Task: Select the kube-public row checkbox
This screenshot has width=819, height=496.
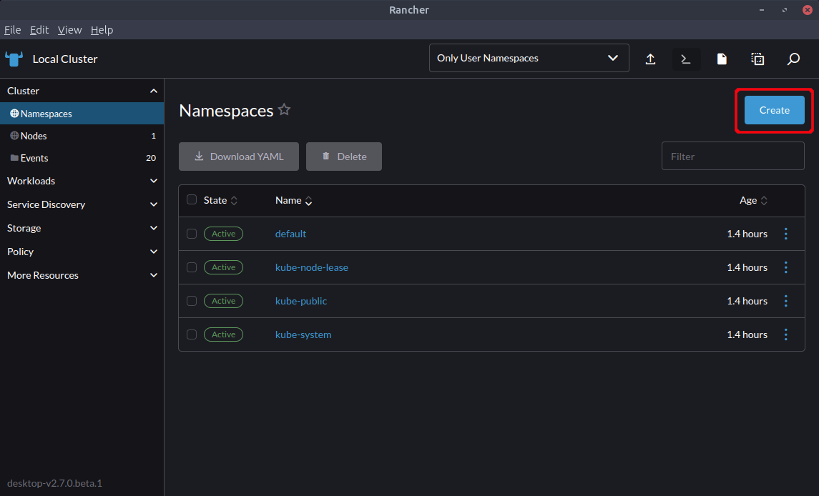Action: tap(192, 301)
